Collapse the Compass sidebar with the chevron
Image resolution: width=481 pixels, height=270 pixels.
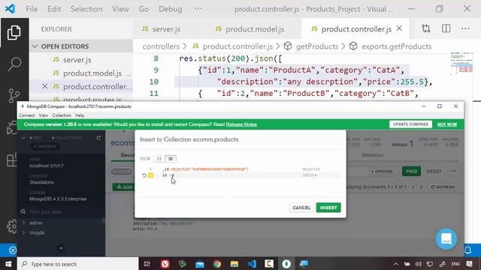23,138
